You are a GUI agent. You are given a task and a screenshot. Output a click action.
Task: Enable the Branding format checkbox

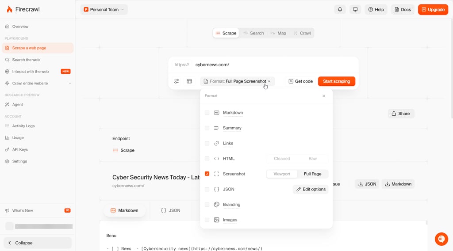(x=207, y=205)
